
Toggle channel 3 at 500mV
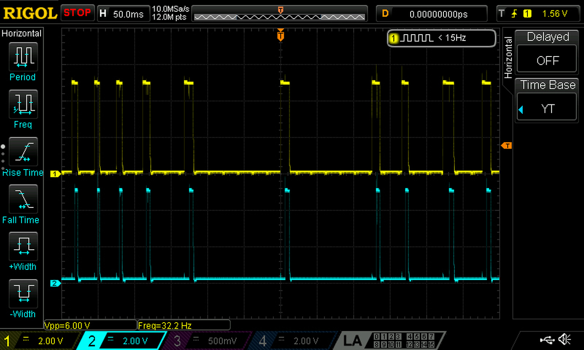(208, 340)
